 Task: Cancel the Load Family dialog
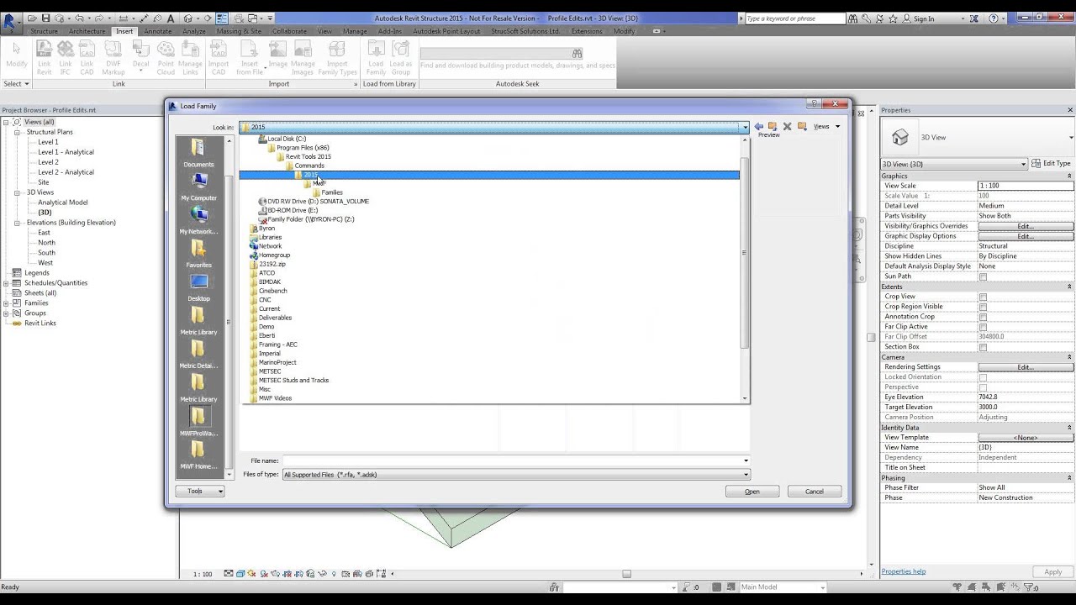815,492
